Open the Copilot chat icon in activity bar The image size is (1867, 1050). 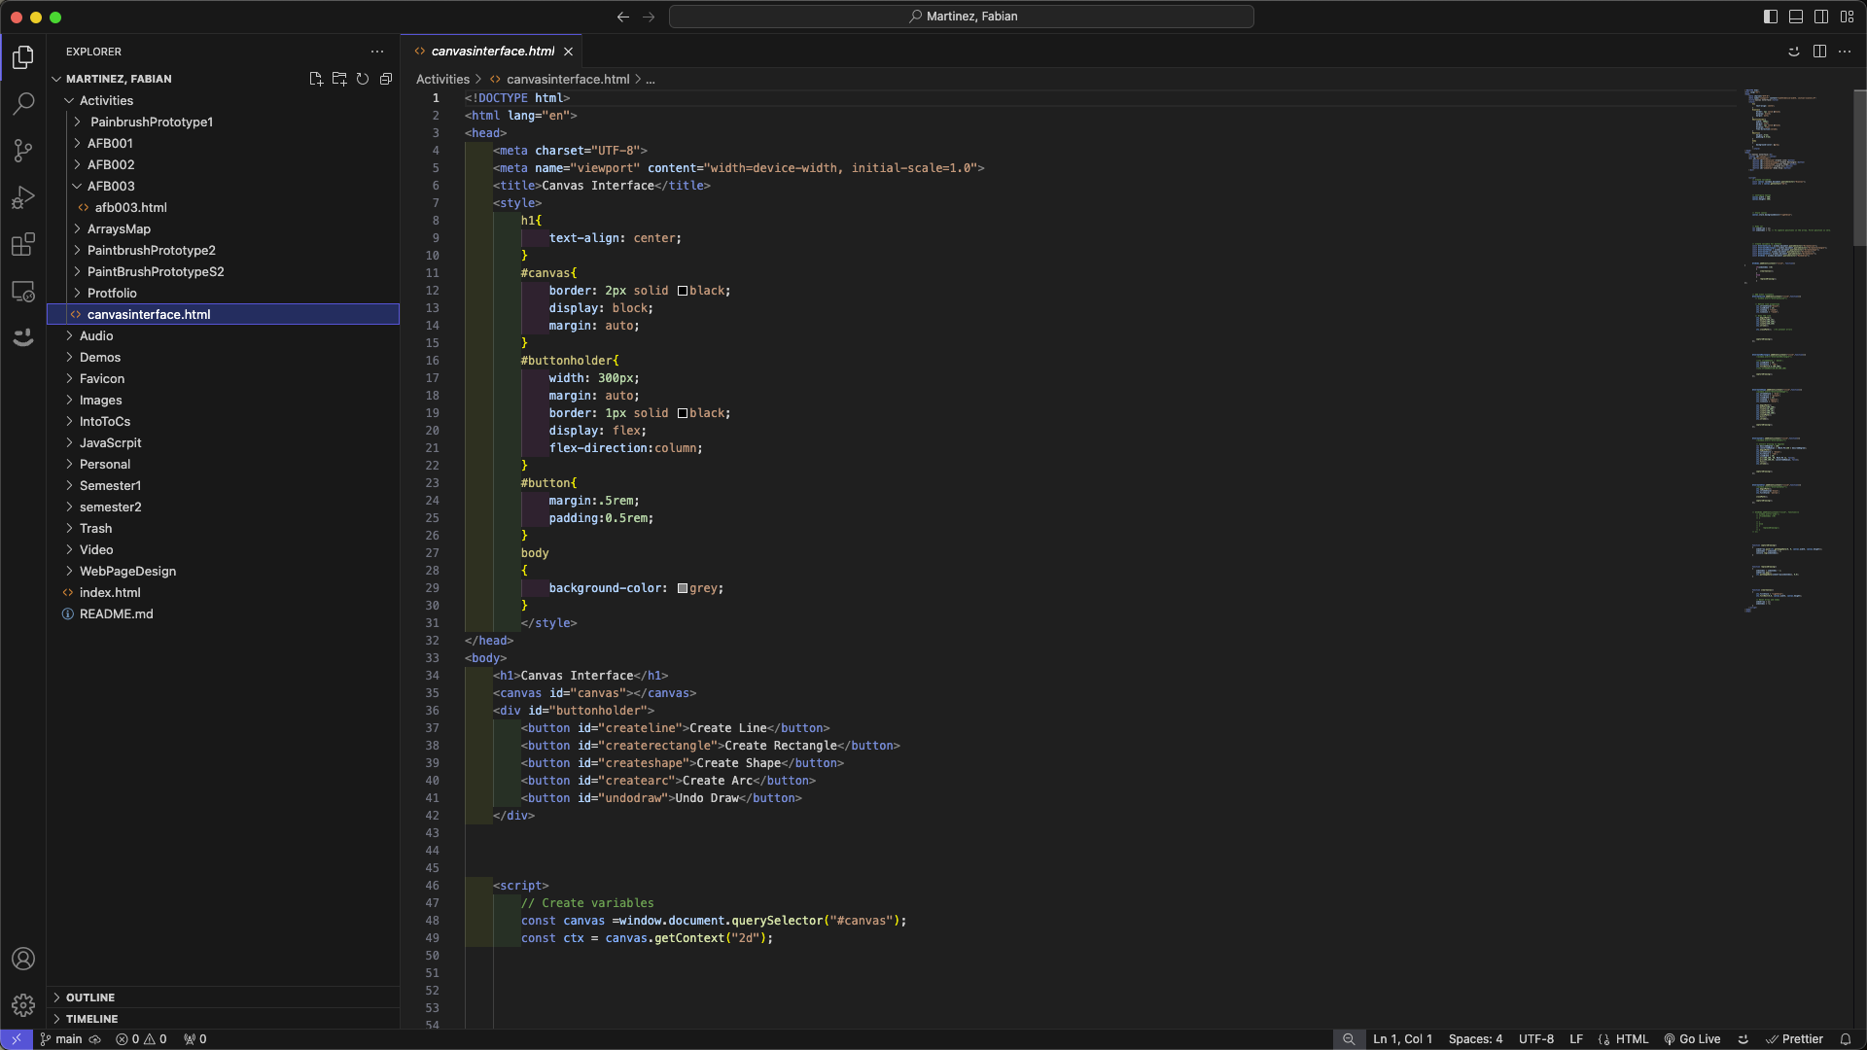pyautogui.click(x=23, y=337)
